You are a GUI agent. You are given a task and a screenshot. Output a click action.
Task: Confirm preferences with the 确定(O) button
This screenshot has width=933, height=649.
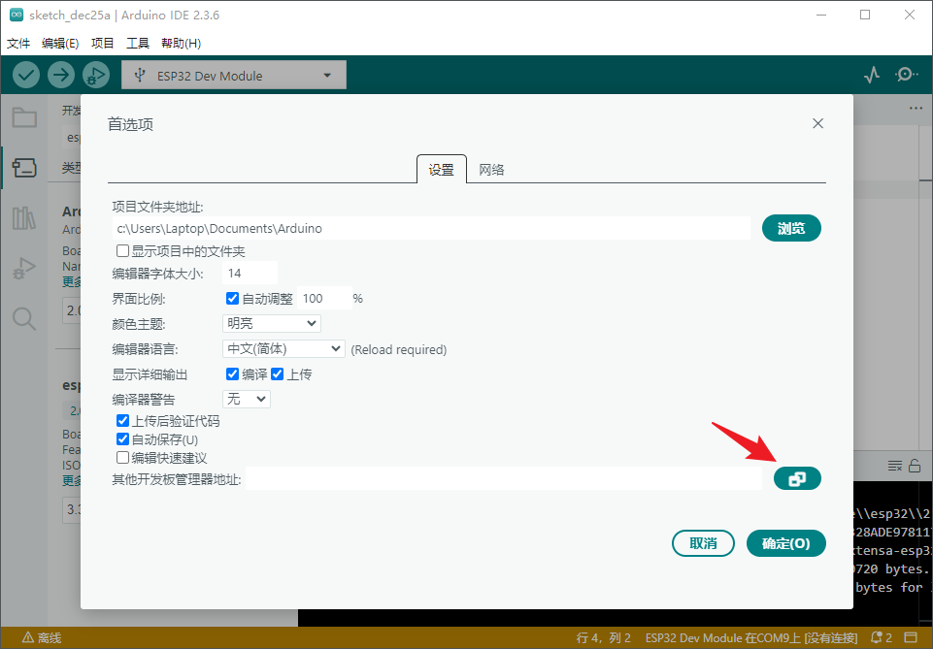point(785,543)
